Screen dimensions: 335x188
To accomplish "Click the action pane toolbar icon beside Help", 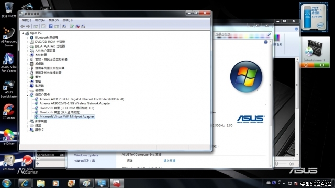I will [x=57, y=26].
